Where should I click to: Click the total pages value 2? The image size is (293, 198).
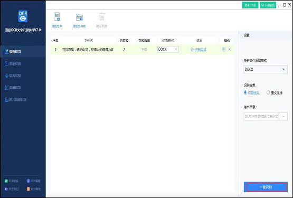pos(124,50)
